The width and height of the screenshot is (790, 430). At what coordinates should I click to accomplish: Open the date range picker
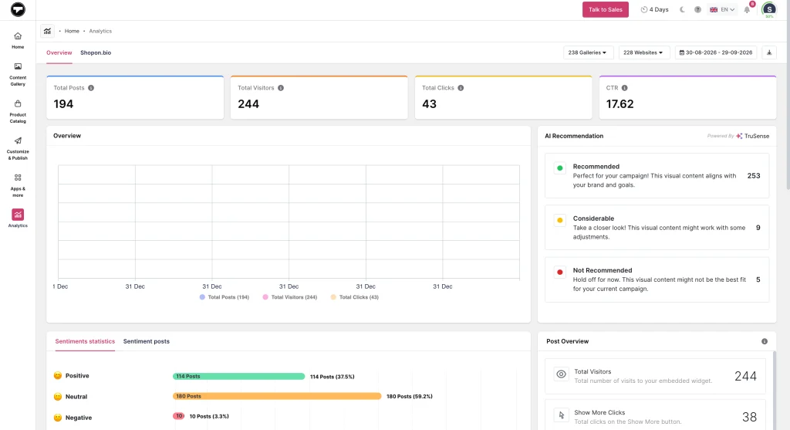point(715,52)
